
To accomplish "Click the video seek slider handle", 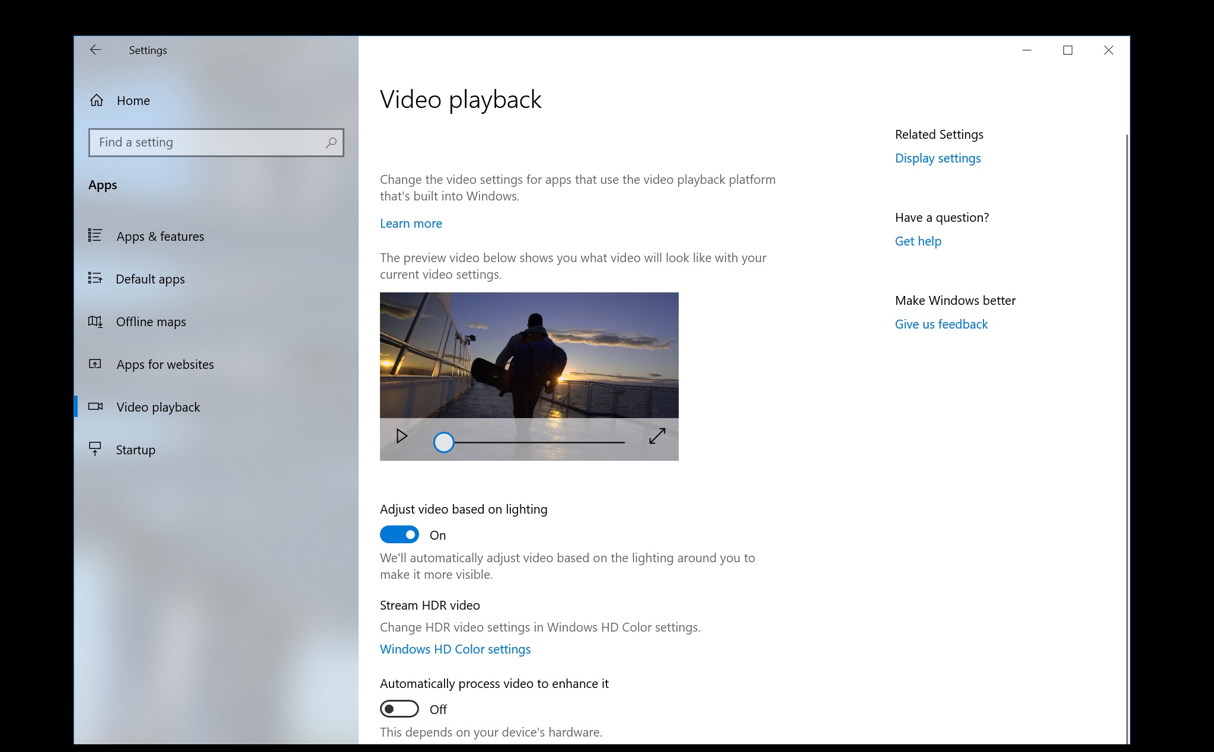I will tap(443, 442).
